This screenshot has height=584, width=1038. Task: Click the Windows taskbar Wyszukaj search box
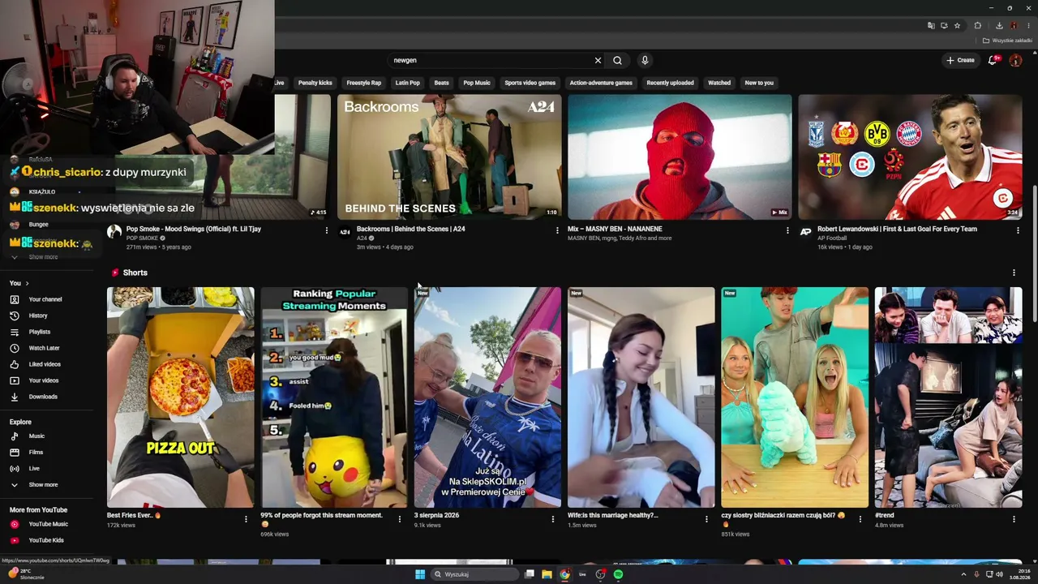pos(474,574)
